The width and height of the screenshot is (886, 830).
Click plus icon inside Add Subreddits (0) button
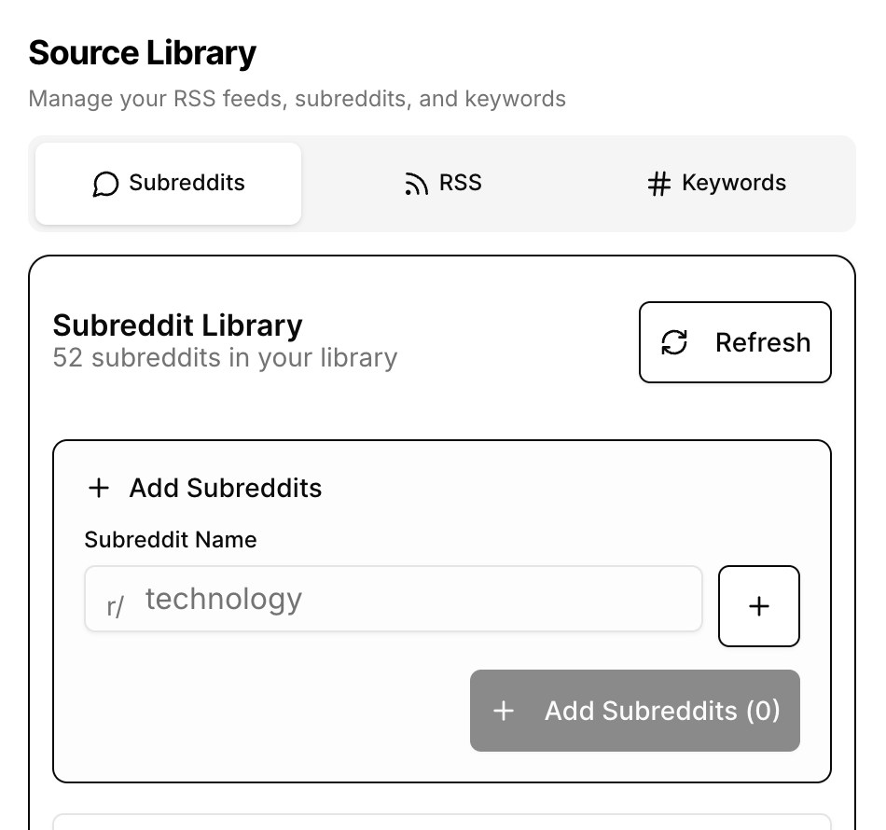(504, 711)
